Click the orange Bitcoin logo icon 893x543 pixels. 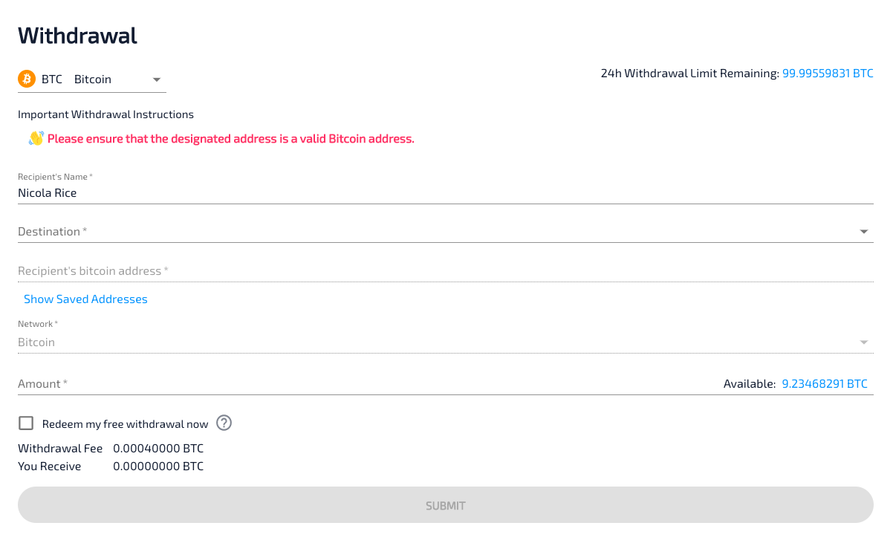[27, 79]
